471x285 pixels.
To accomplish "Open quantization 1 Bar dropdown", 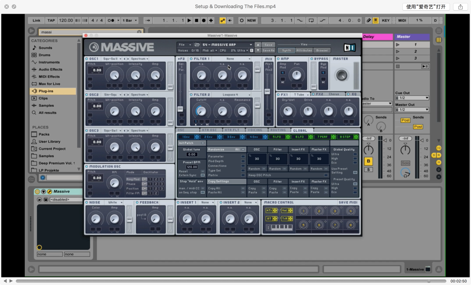I will (130, 20).
